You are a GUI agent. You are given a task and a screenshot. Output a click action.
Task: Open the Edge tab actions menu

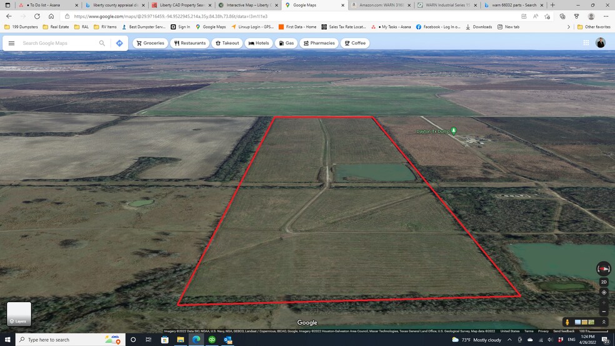point(7,5)
